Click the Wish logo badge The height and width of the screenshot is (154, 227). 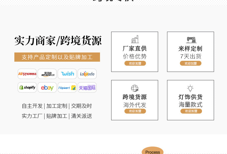click(x=67, y=74)
